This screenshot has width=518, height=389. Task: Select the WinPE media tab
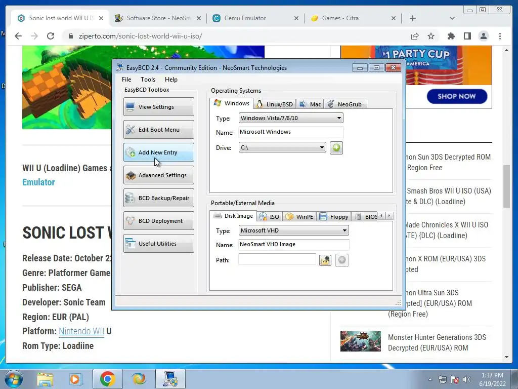(x=299, y=217)
